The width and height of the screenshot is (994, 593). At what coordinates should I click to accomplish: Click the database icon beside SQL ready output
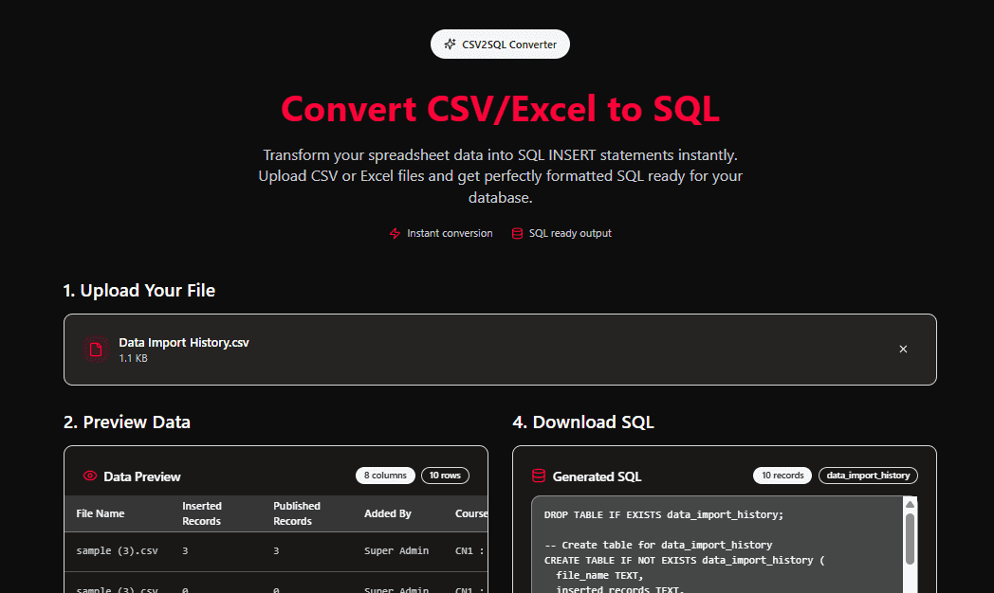click(518, 233)
